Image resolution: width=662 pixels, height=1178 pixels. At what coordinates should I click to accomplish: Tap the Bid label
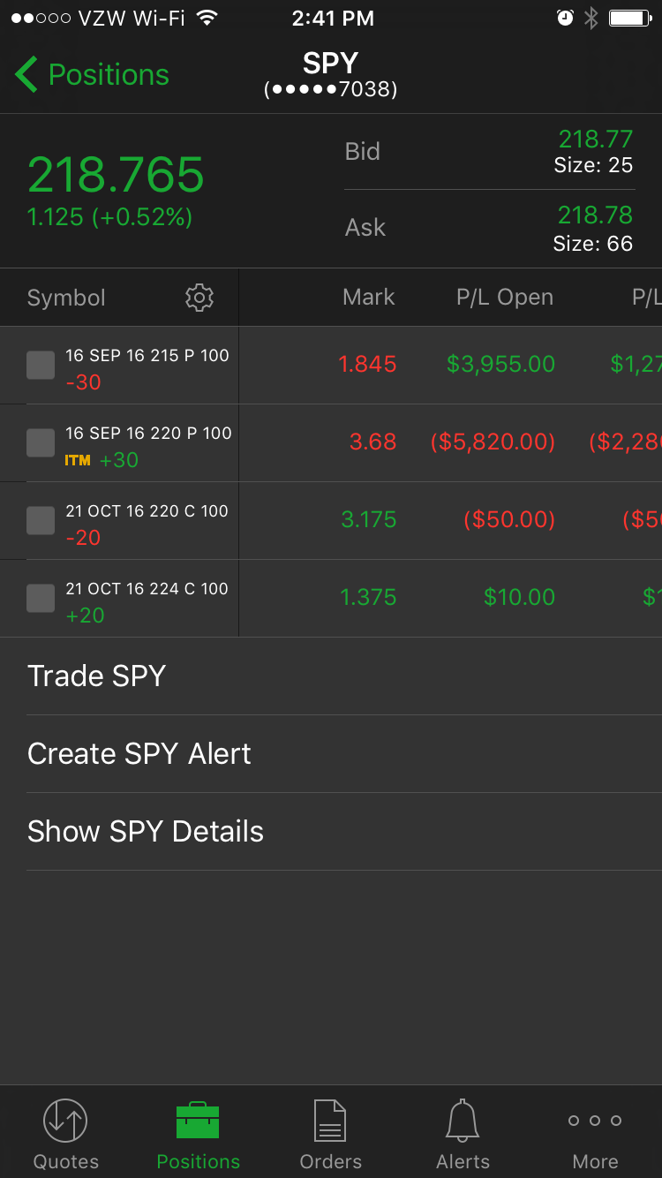363,152
